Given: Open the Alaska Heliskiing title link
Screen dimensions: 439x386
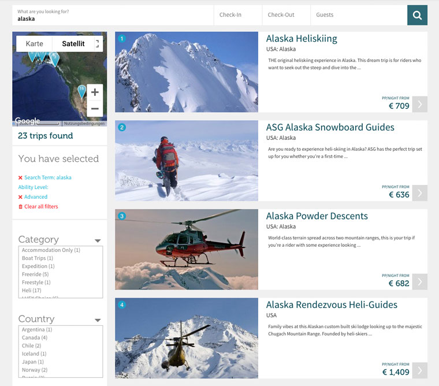Looking at the screenshot, I should coord(302,39).
